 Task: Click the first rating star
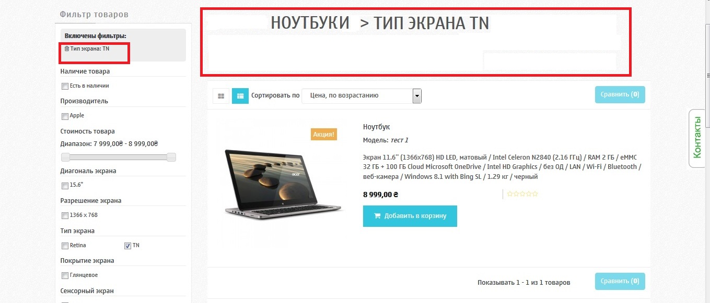pyautogui.click(x=510, y=194)
